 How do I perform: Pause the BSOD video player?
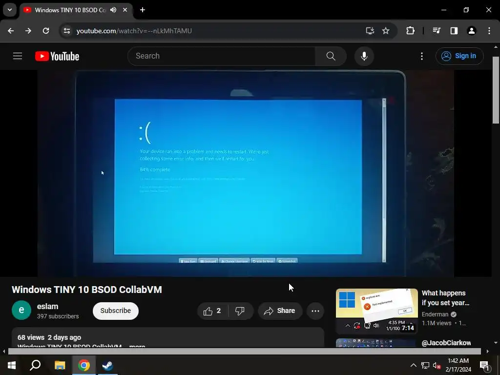[x=246, y=173]
